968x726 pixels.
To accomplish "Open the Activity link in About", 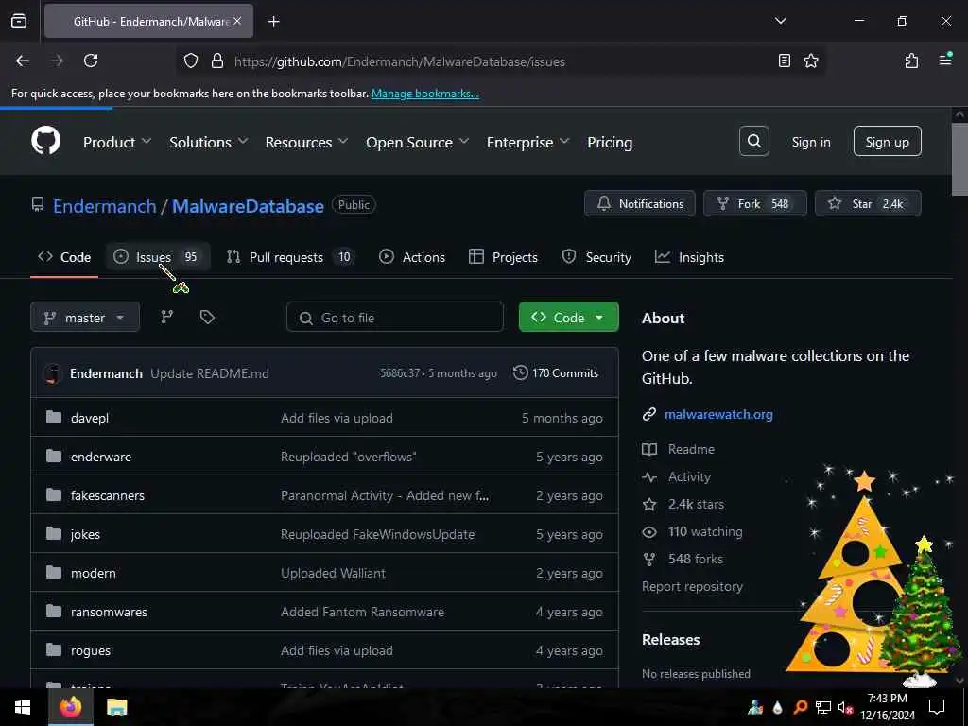I will [x=689, y=476].
